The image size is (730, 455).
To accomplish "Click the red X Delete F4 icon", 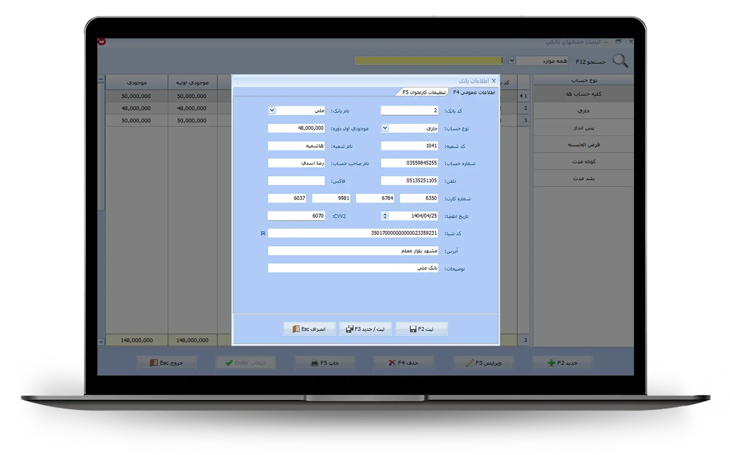I will click(x=392, y=363).
